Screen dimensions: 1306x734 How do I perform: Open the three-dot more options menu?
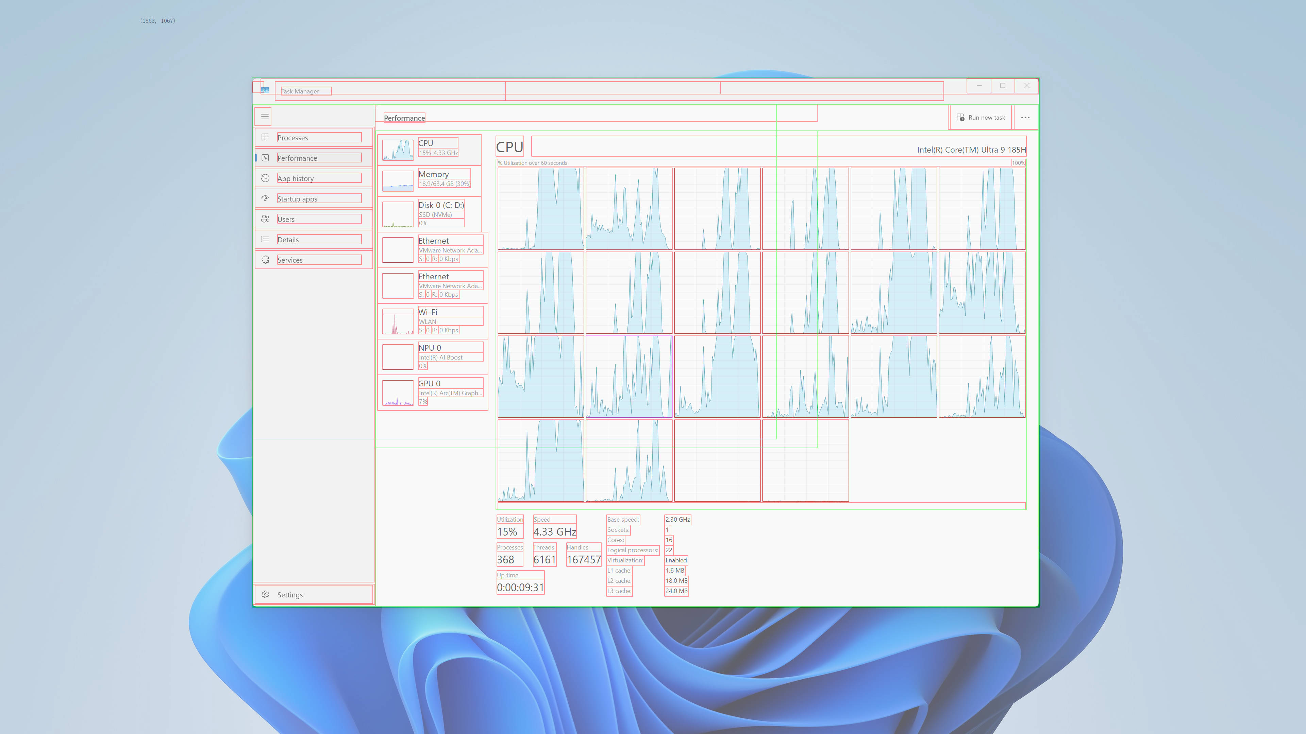[1025, 118]
